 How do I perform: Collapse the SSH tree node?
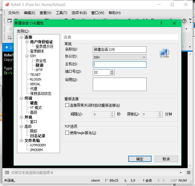27,56
